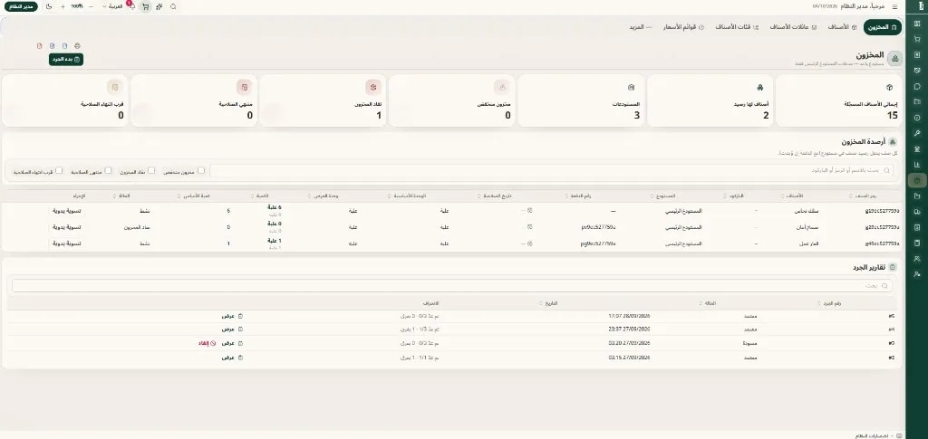This screenshot has width=928, height=439.
Task: Click the bar chart icon in the sidebar
Action: pos(917,164)
